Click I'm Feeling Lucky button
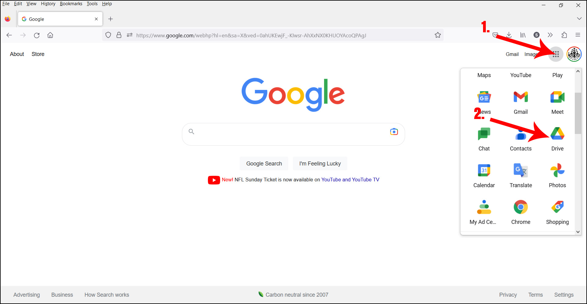The height and width of the screenshot is (304, 587). click(320, 164)
